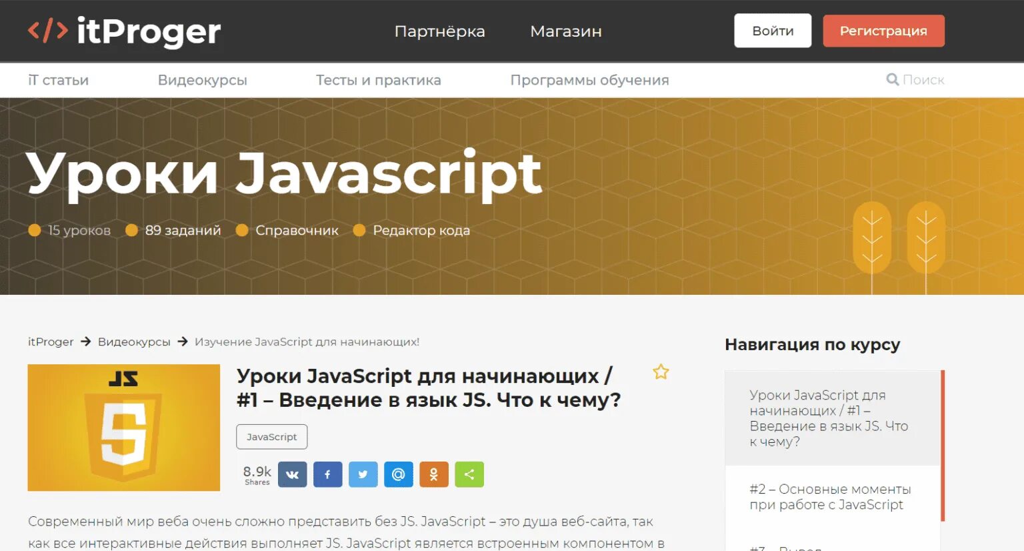Click Навигация по курсу heading
This screenshot has height=551, width=1024.
click(x=812, y=345)
